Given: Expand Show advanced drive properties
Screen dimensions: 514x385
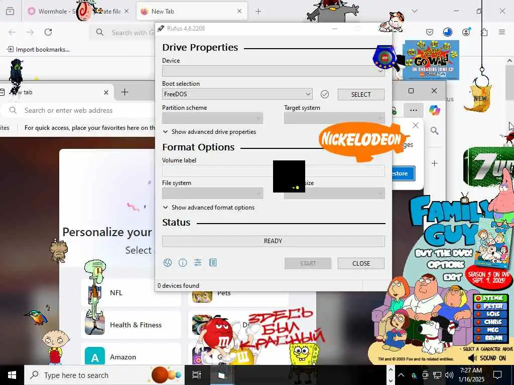Looking at the screenshot, I should pos(209,132).
